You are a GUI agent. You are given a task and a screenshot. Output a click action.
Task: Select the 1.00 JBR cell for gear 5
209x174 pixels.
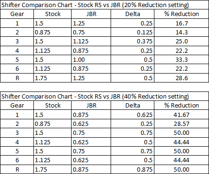coord(91,59)
